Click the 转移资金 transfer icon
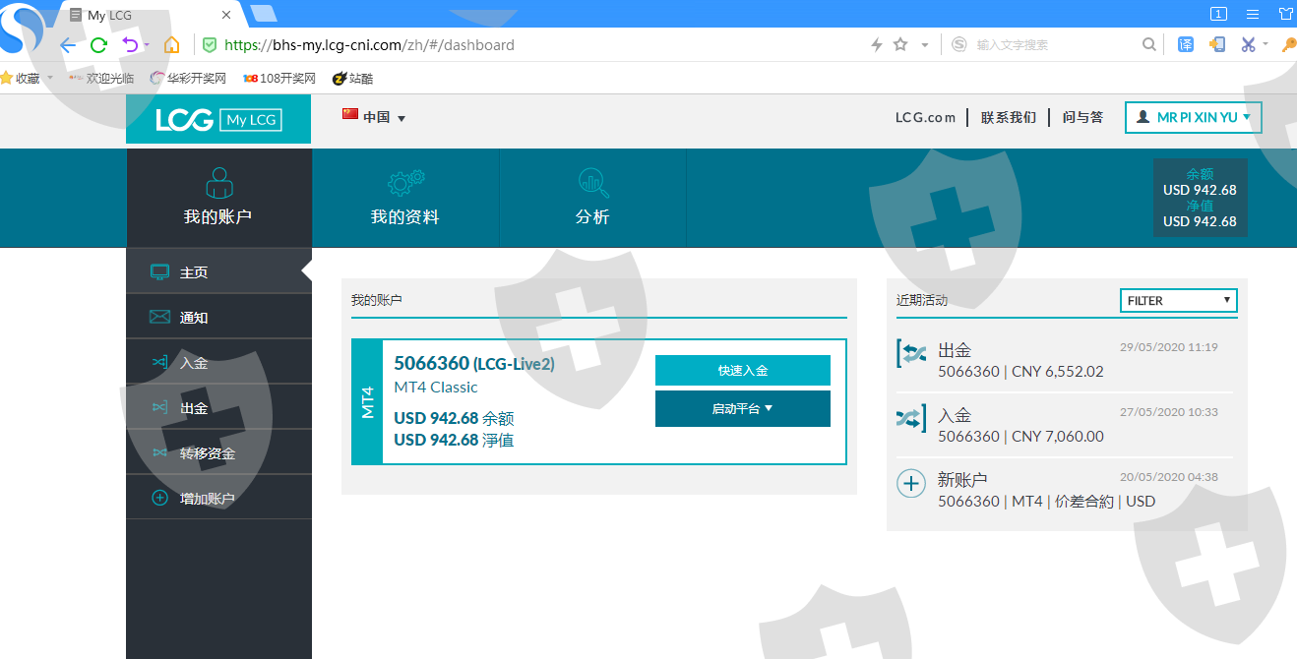The width and height of the screenshot is (1297, 659). pos(159,452)
